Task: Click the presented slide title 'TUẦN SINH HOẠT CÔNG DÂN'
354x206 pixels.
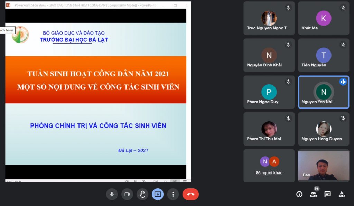Action: click(98, 74)
